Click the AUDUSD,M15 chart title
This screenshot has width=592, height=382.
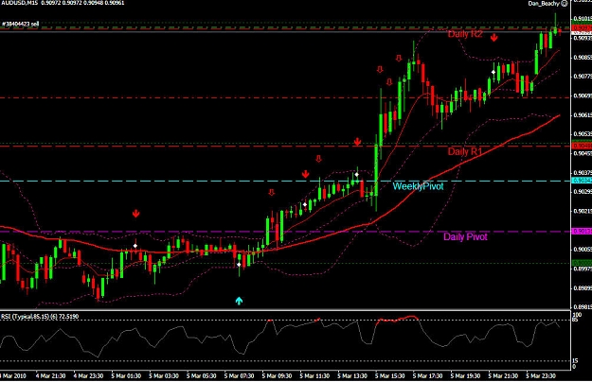tap(20, 3)
